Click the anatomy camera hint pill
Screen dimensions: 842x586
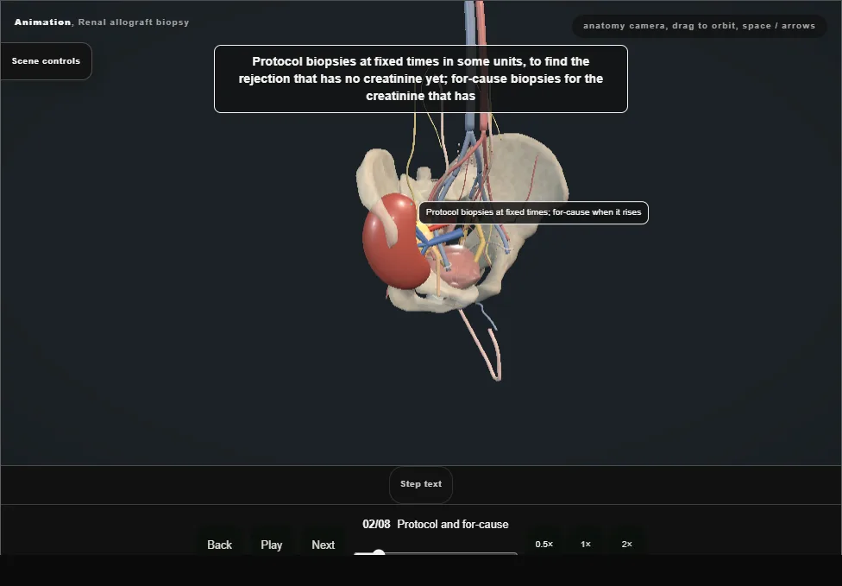coord(699,26)
